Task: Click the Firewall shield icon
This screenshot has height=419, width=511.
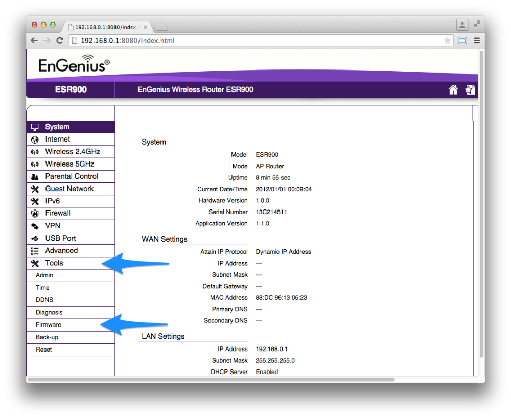Action: click(35, 214)
